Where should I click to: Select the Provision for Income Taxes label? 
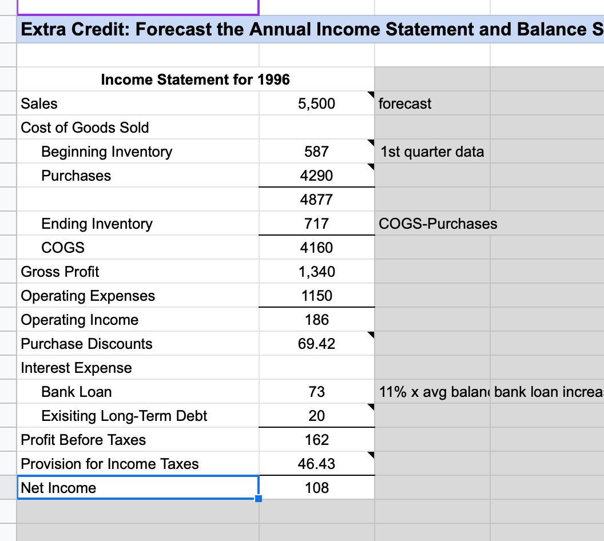pyautogui.click(x=138, y=464)
